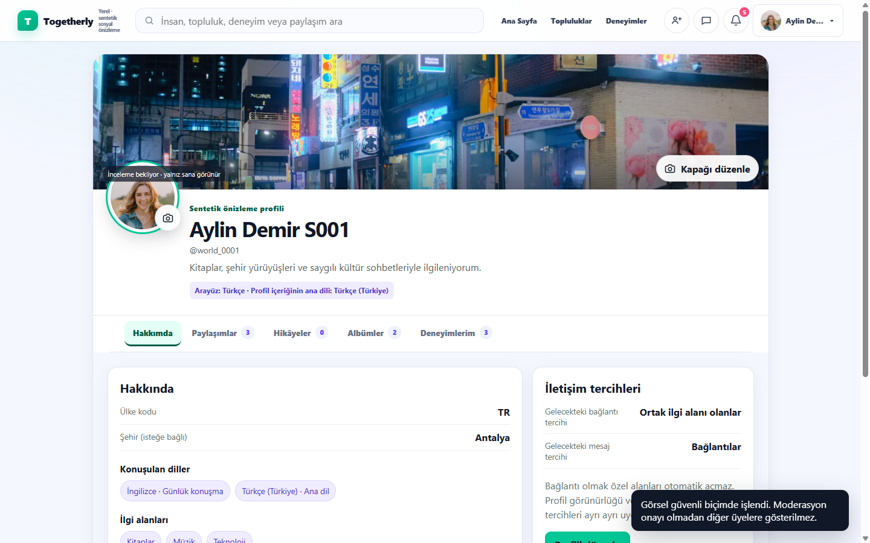Screen dimensions: 870x543
Task: Open the add friend requests icon
Action: click(677, 21)
